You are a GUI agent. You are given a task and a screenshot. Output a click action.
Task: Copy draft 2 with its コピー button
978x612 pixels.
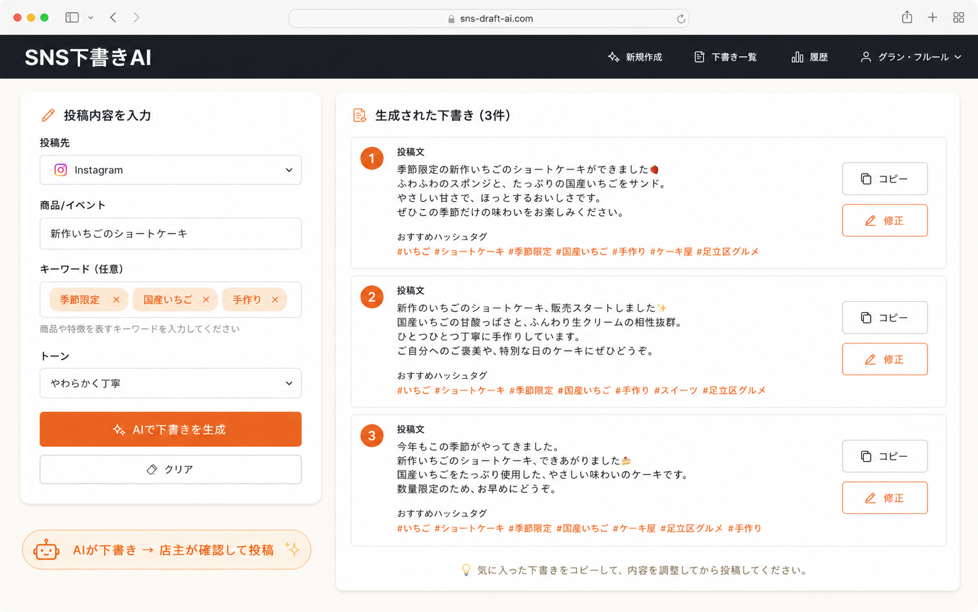pyautogui.click(x=885, y=318)
